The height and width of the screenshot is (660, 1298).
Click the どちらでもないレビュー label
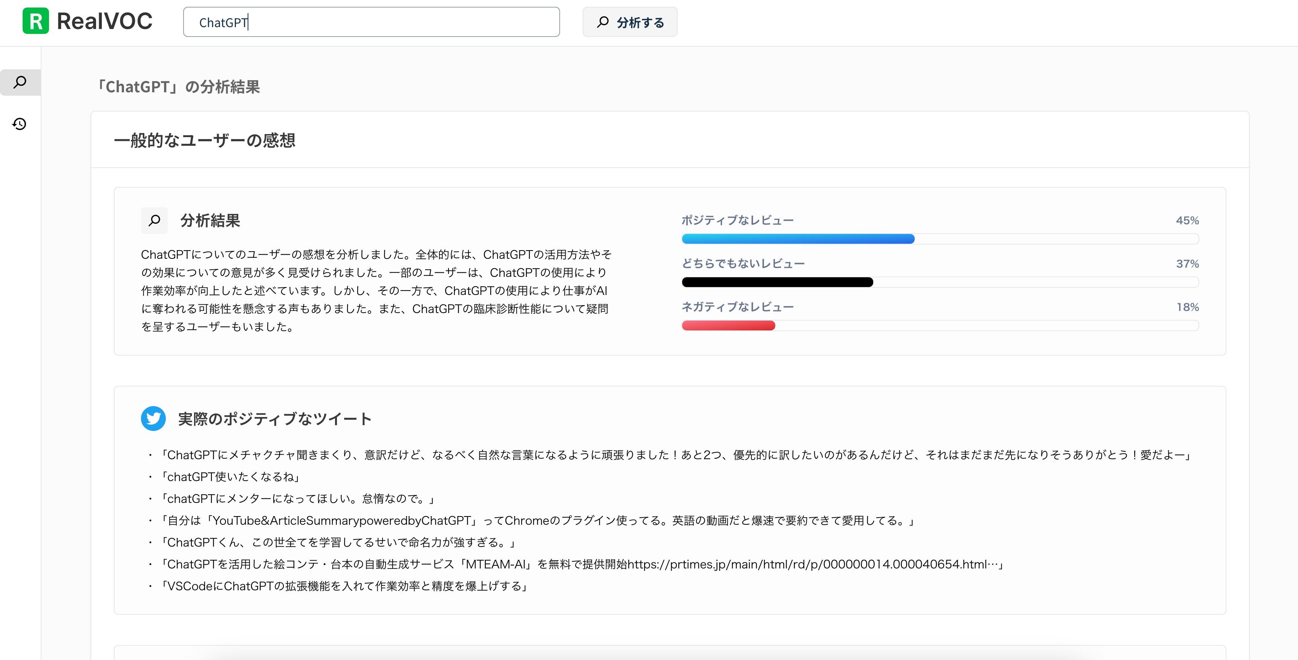(743, 263)
